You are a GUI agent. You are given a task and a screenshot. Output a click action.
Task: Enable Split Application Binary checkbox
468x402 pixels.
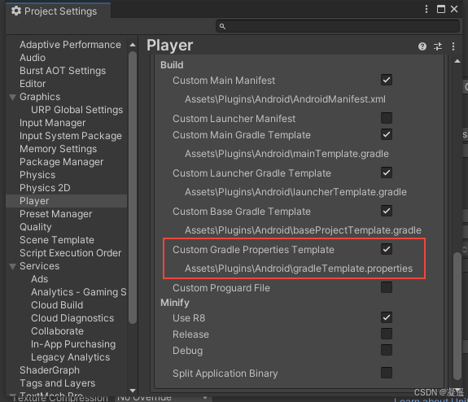(x=387, y=373)
